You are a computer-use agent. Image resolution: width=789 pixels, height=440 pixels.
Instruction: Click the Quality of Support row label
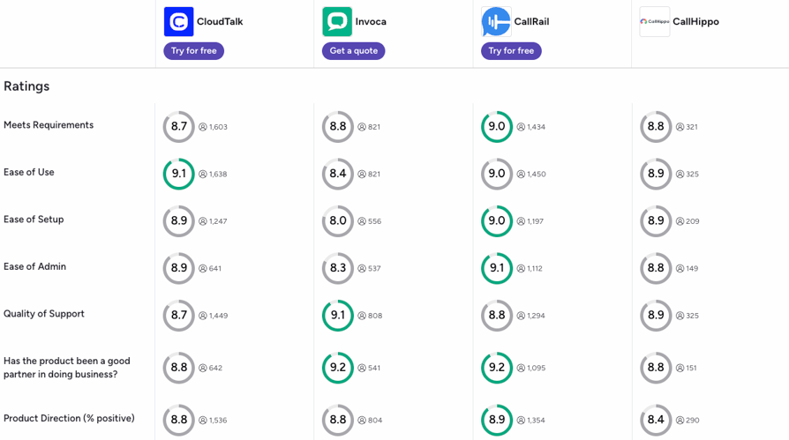[x=44, y=314]
